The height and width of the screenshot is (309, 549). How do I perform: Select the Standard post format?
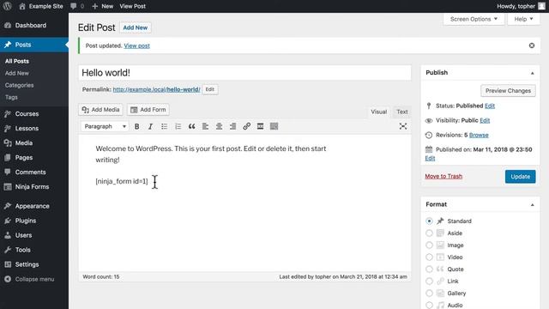click(429, 221)
